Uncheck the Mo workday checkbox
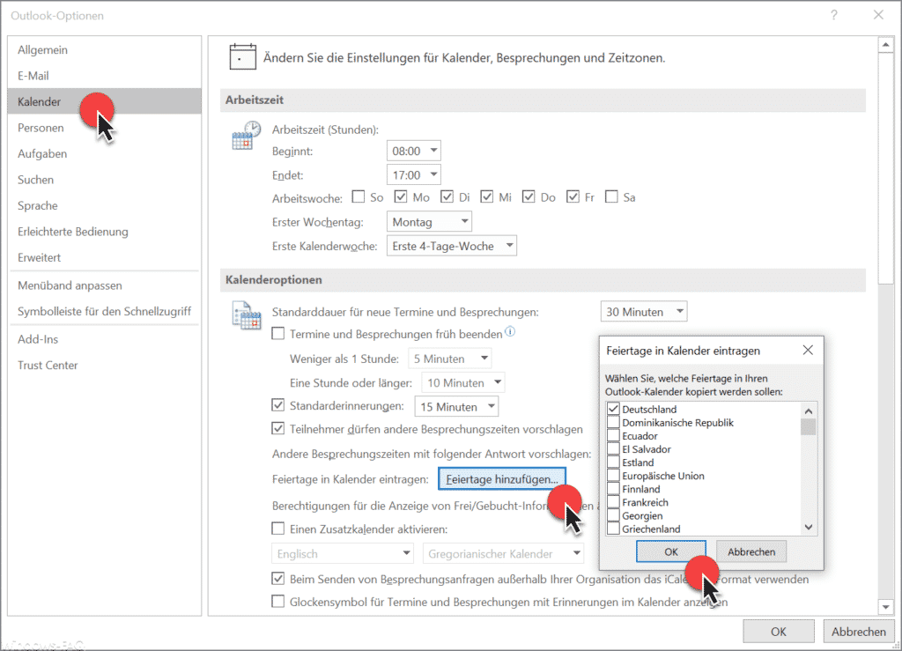Image resolution: width=902 pixels, height=651 pixels. pos(401,197)
